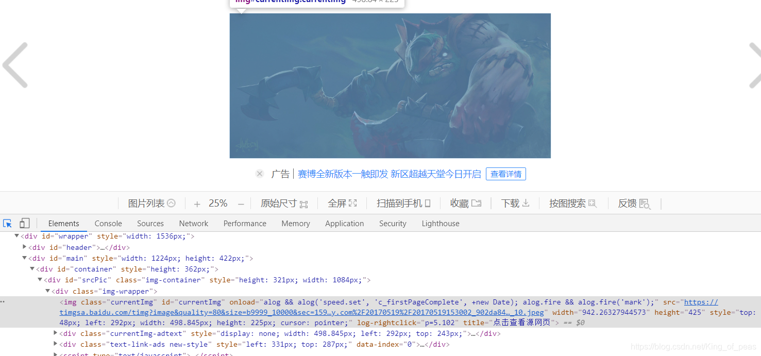Toggle the device toolbar icon in DevTools
761x356 pixels.
(24, 223)
